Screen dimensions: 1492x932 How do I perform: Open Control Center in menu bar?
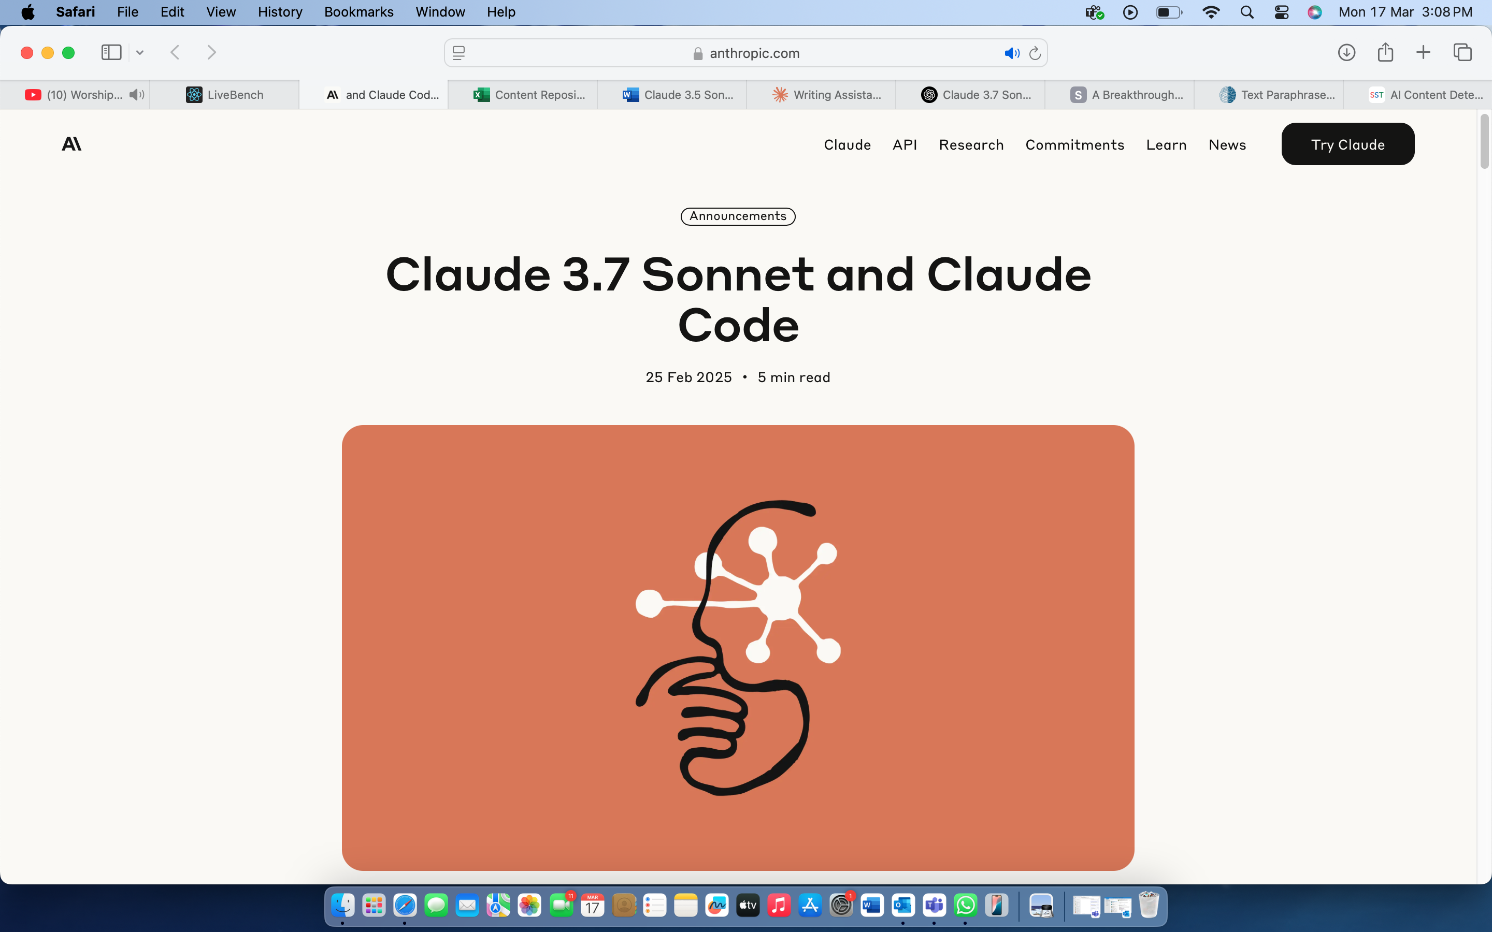[x=1281, y=12]
